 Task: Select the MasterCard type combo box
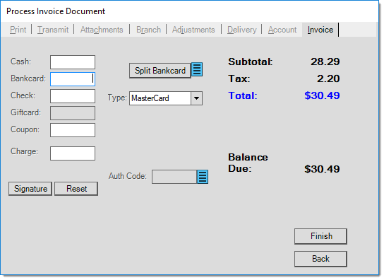(166, 98)
